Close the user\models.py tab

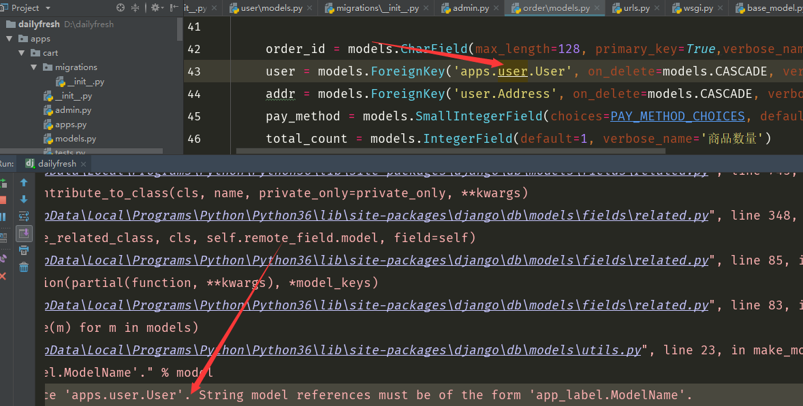click(x=310, y=8)
